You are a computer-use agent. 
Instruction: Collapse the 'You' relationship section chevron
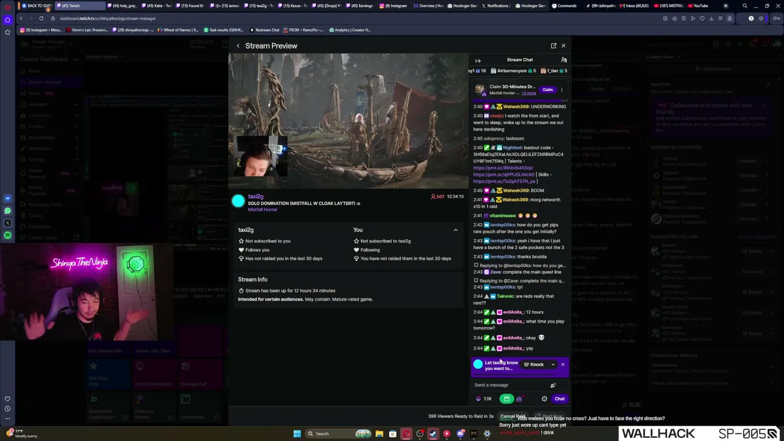tap(455, 230)
